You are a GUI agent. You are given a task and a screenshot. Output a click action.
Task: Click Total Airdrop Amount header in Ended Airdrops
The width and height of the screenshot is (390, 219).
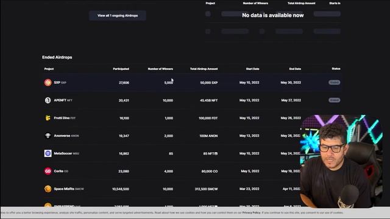pyautogui.click(x=204, y=69)
